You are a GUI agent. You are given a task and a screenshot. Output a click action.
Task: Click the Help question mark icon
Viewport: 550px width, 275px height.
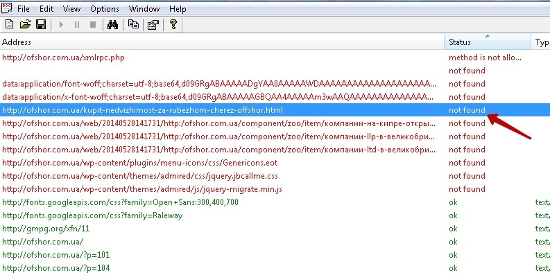coord(173,24)
